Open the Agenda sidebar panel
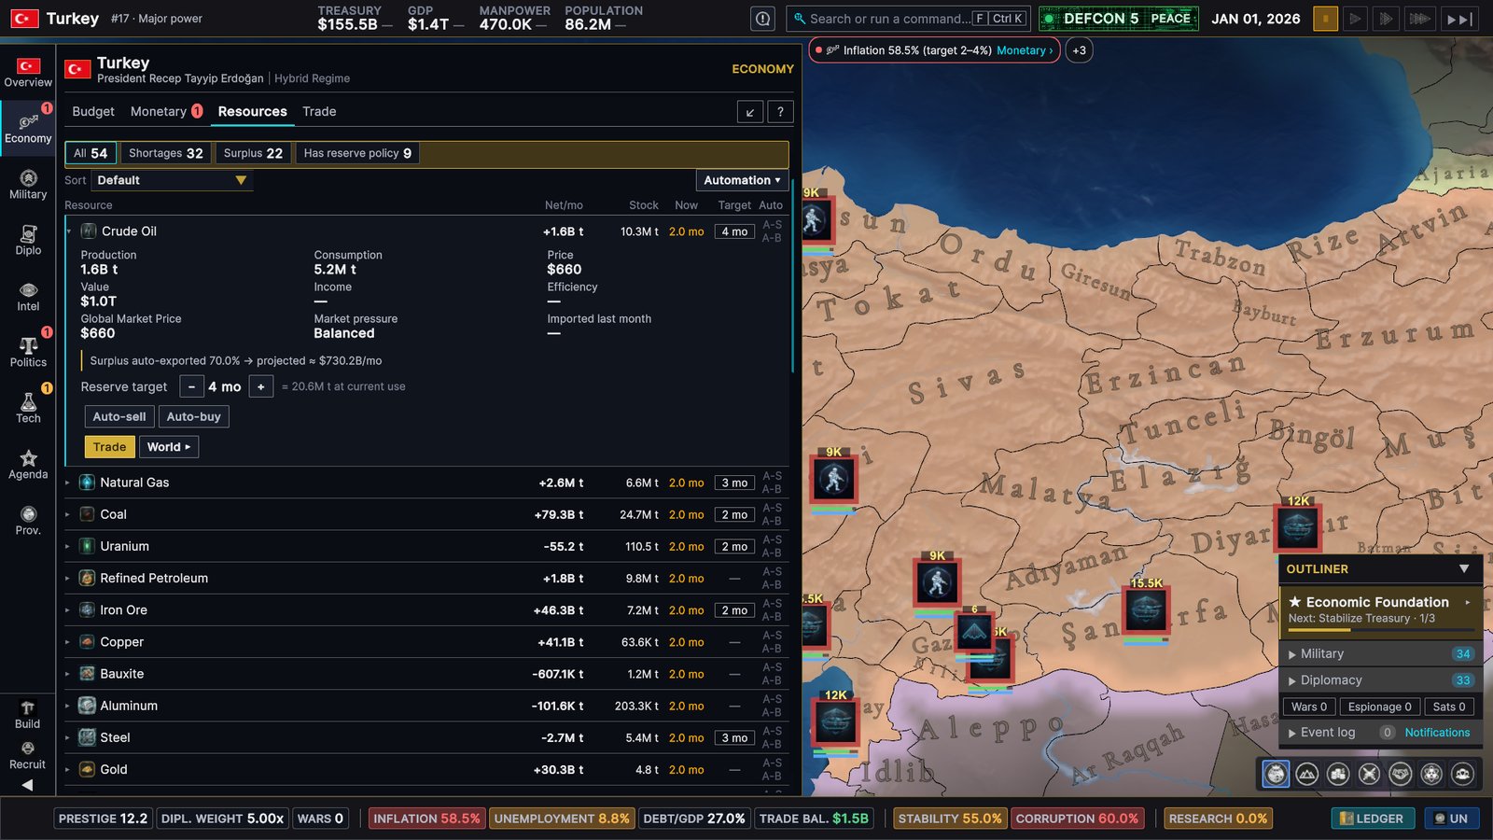 28,465
